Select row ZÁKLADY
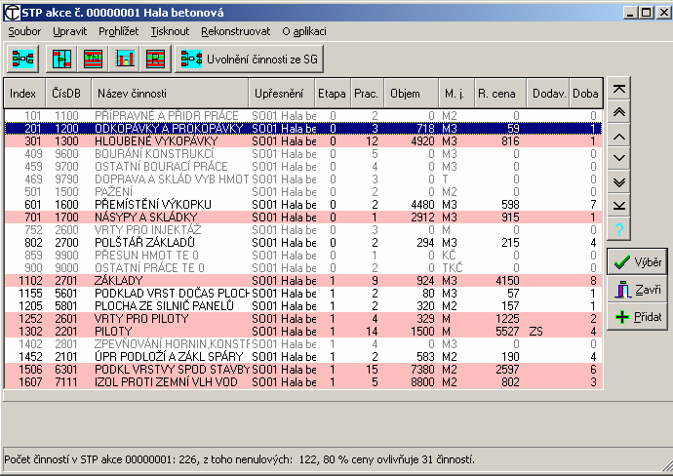Image resolution: width=673 pixels, height=476 pixels. (303, 281)
